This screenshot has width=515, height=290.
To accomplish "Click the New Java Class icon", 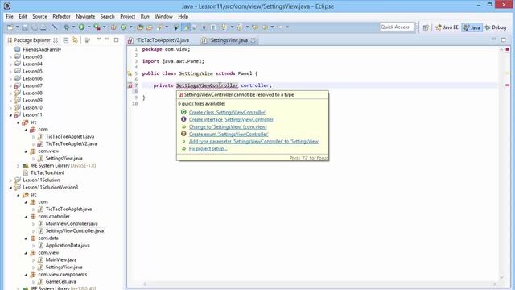I will 123,27.
